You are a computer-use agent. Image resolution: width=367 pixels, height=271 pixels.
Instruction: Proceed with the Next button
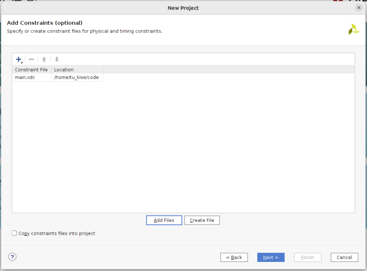[x=270, y=257]
